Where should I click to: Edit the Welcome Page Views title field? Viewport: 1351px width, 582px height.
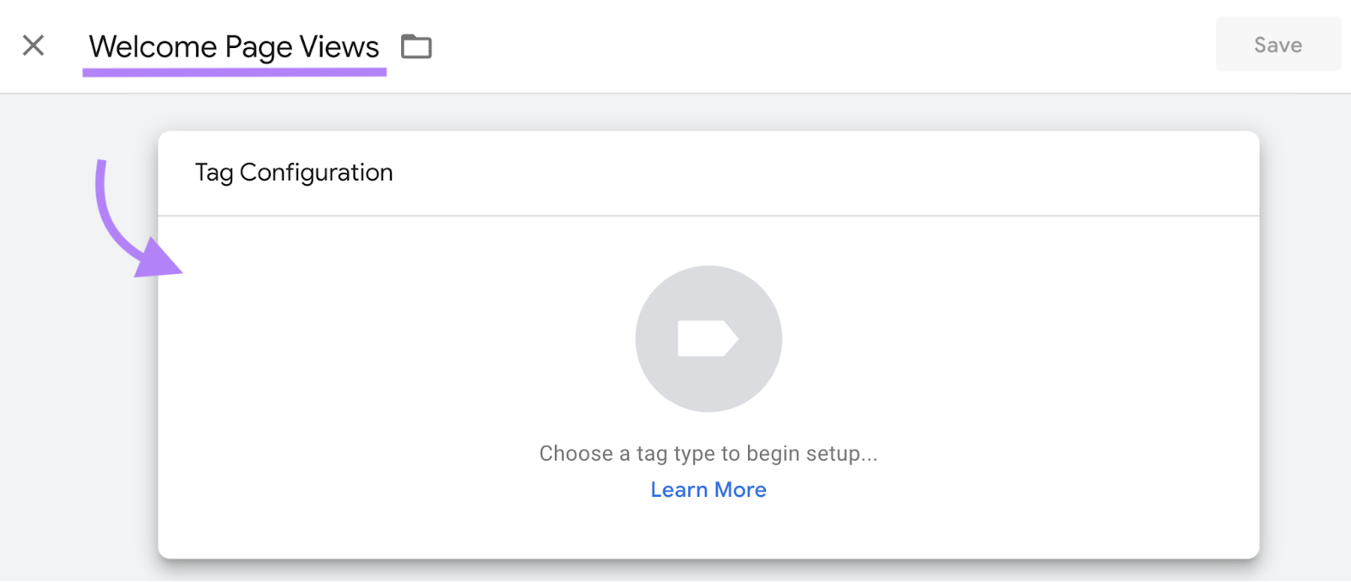[233, 46]
